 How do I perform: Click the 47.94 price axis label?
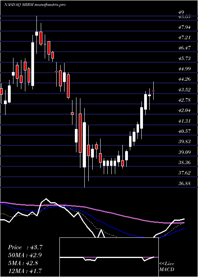coord(185,27)
